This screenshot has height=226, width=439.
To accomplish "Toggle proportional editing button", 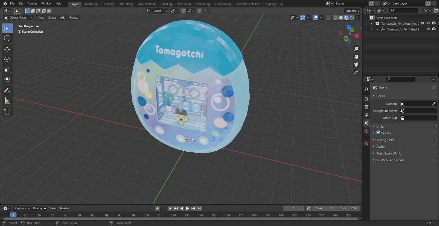I will pyautogui.click(x=199, y=11).
